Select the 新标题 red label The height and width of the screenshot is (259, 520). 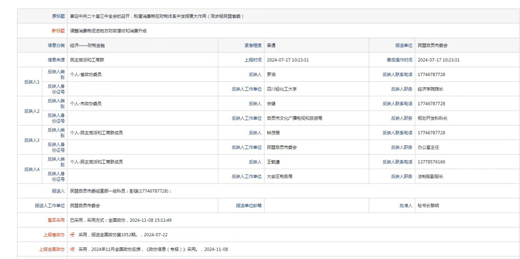pos(58,31)
